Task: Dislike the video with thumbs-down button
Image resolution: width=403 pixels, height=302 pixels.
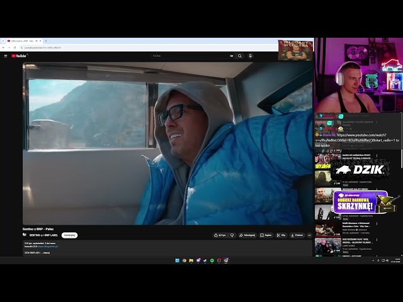Action: [232, 235]
